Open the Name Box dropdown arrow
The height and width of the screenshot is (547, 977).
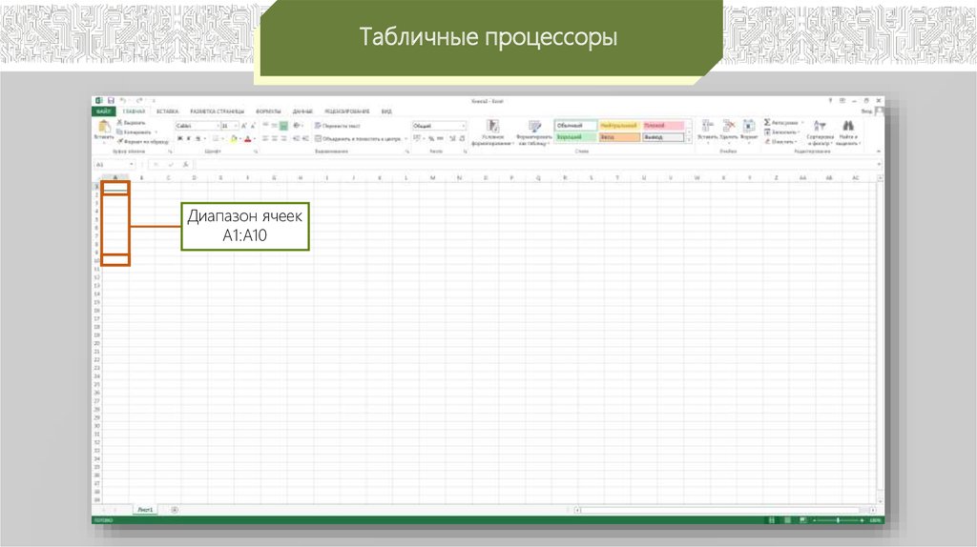[x=132, y=165]
